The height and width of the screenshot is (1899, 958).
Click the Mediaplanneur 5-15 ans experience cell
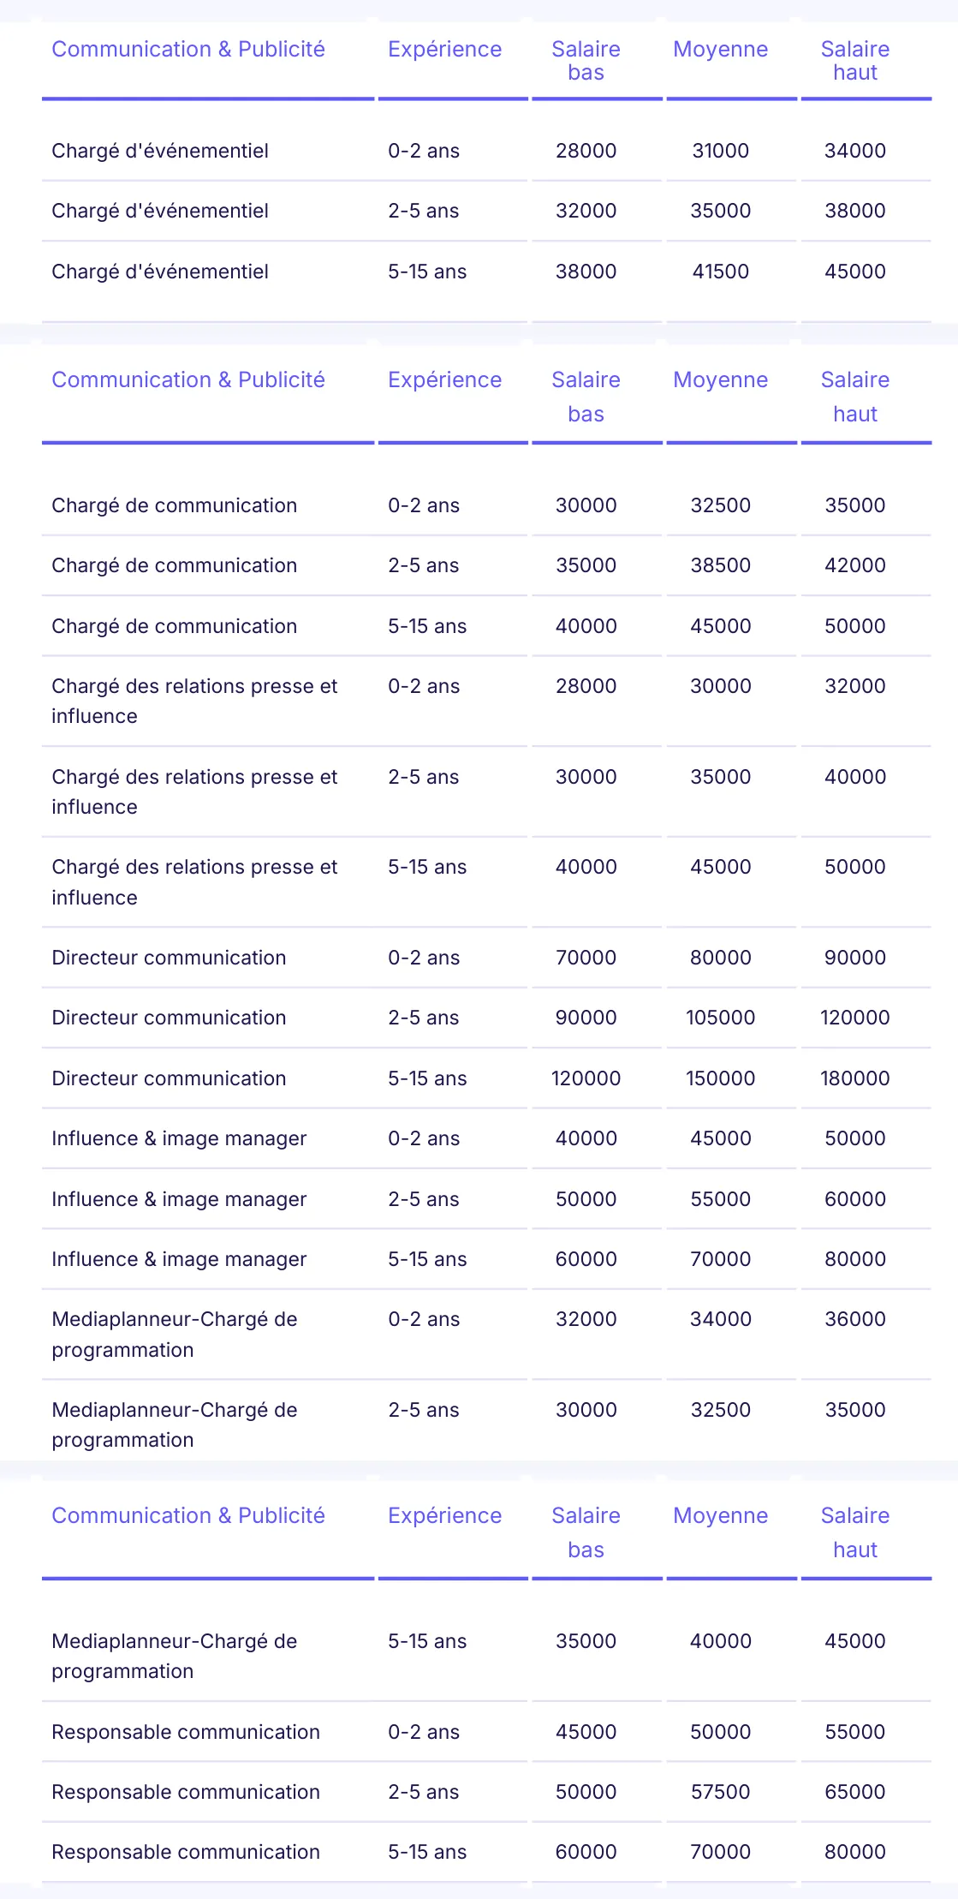pyautogui.click(x=427, y=1641)
